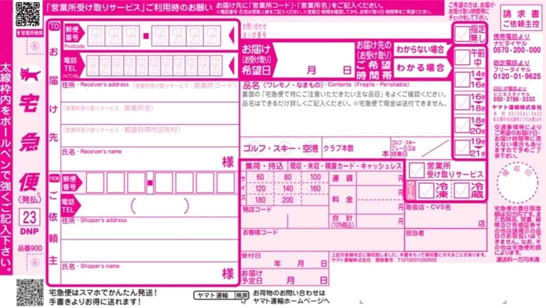This screenshot has width=546, height=308.
Task: Select size 80 in the size grid
Action: click(287, 177)
